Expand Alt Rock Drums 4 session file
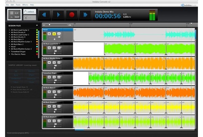203x137 pixels. click(9, 37)
